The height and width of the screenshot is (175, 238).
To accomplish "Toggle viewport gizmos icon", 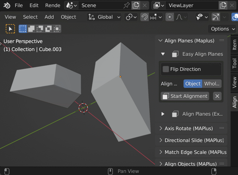I will [x=216, y=17].
